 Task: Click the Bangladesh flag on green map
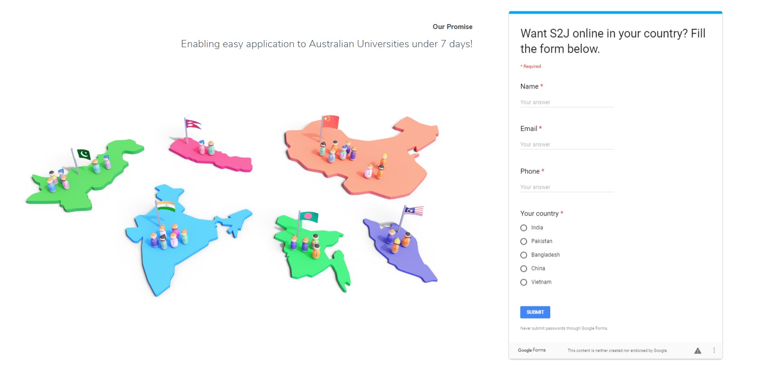tap(309, 216)
